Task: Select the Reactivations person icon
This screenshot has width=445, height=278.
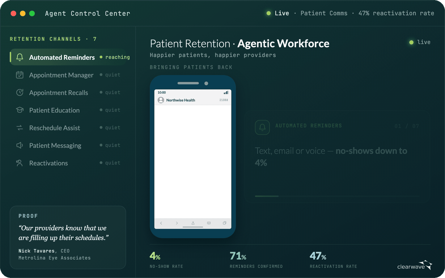Action: coord(19,163)
